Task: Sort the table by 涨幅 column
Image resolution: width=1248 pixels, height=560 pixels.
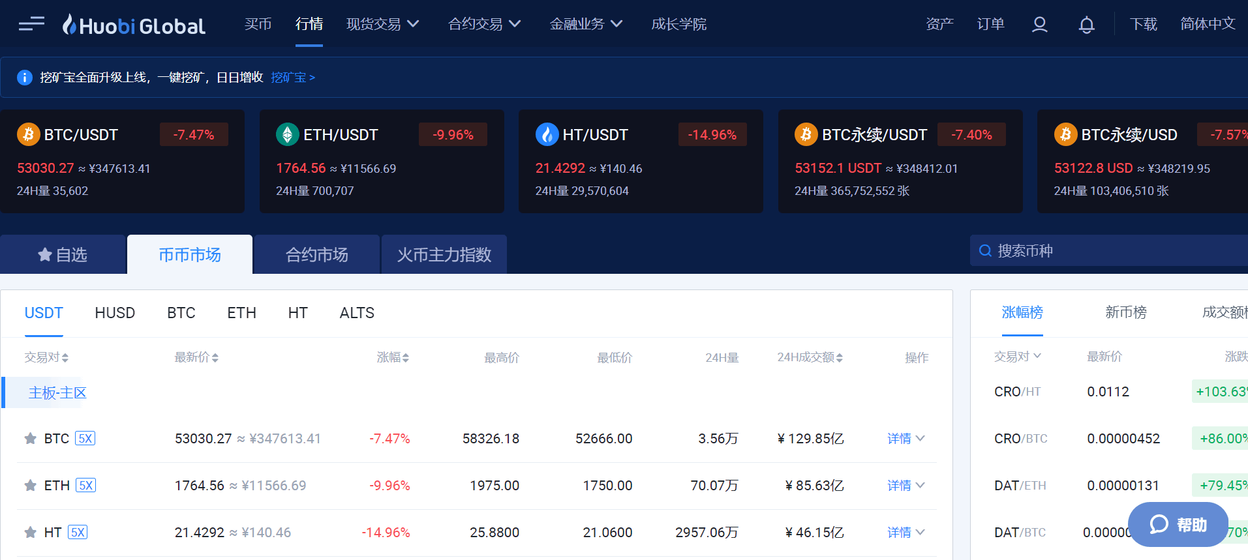Action: (393, 357)
